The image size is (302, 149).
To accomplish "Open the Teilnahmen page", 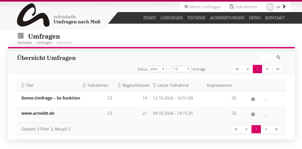I will (243, 7).
